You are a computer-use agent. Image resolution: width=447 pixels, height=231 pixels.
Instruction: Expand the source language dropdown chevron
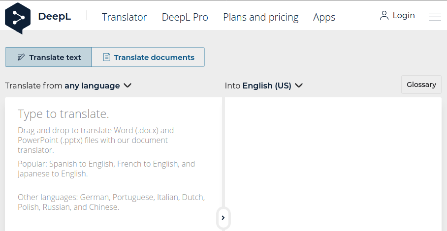128,86
